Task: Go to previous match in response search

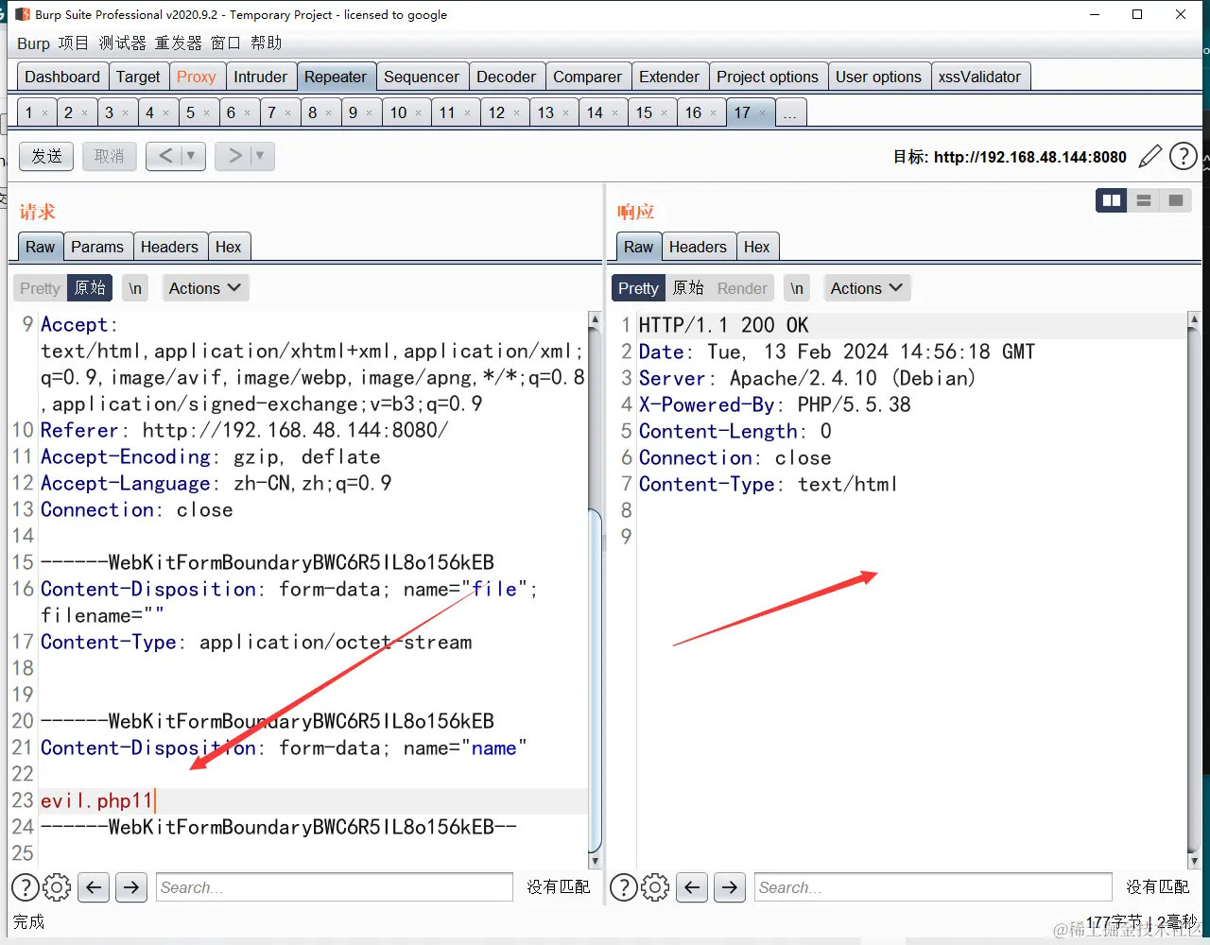Action: click(x=692, y=887)
